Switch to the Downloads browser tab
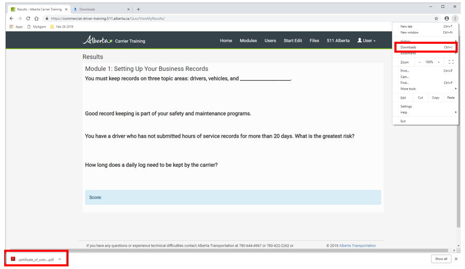This screenshot has width=465, height=269. click(x=101, y=9)
